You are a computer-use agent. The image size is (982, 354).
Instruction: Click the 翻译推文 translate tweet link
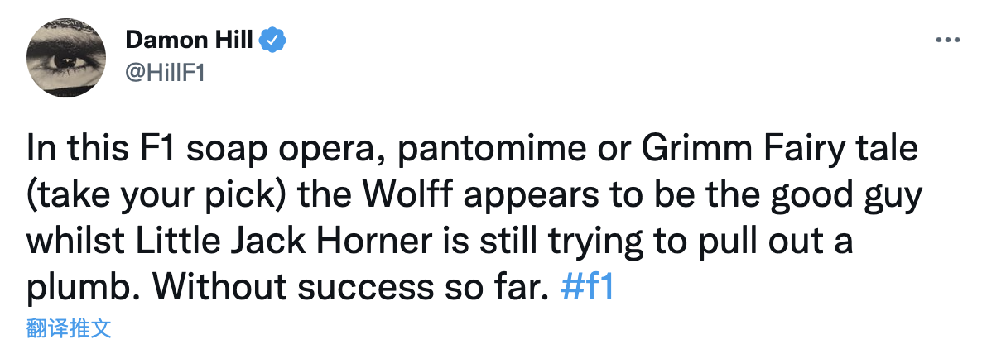coord(68,328)
